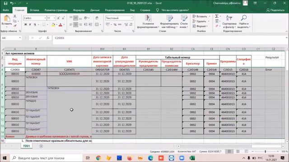Screen dimensions: 289x162
Task: Expand the Удалить cells delete dropdown
Action: tap(209, 21)
